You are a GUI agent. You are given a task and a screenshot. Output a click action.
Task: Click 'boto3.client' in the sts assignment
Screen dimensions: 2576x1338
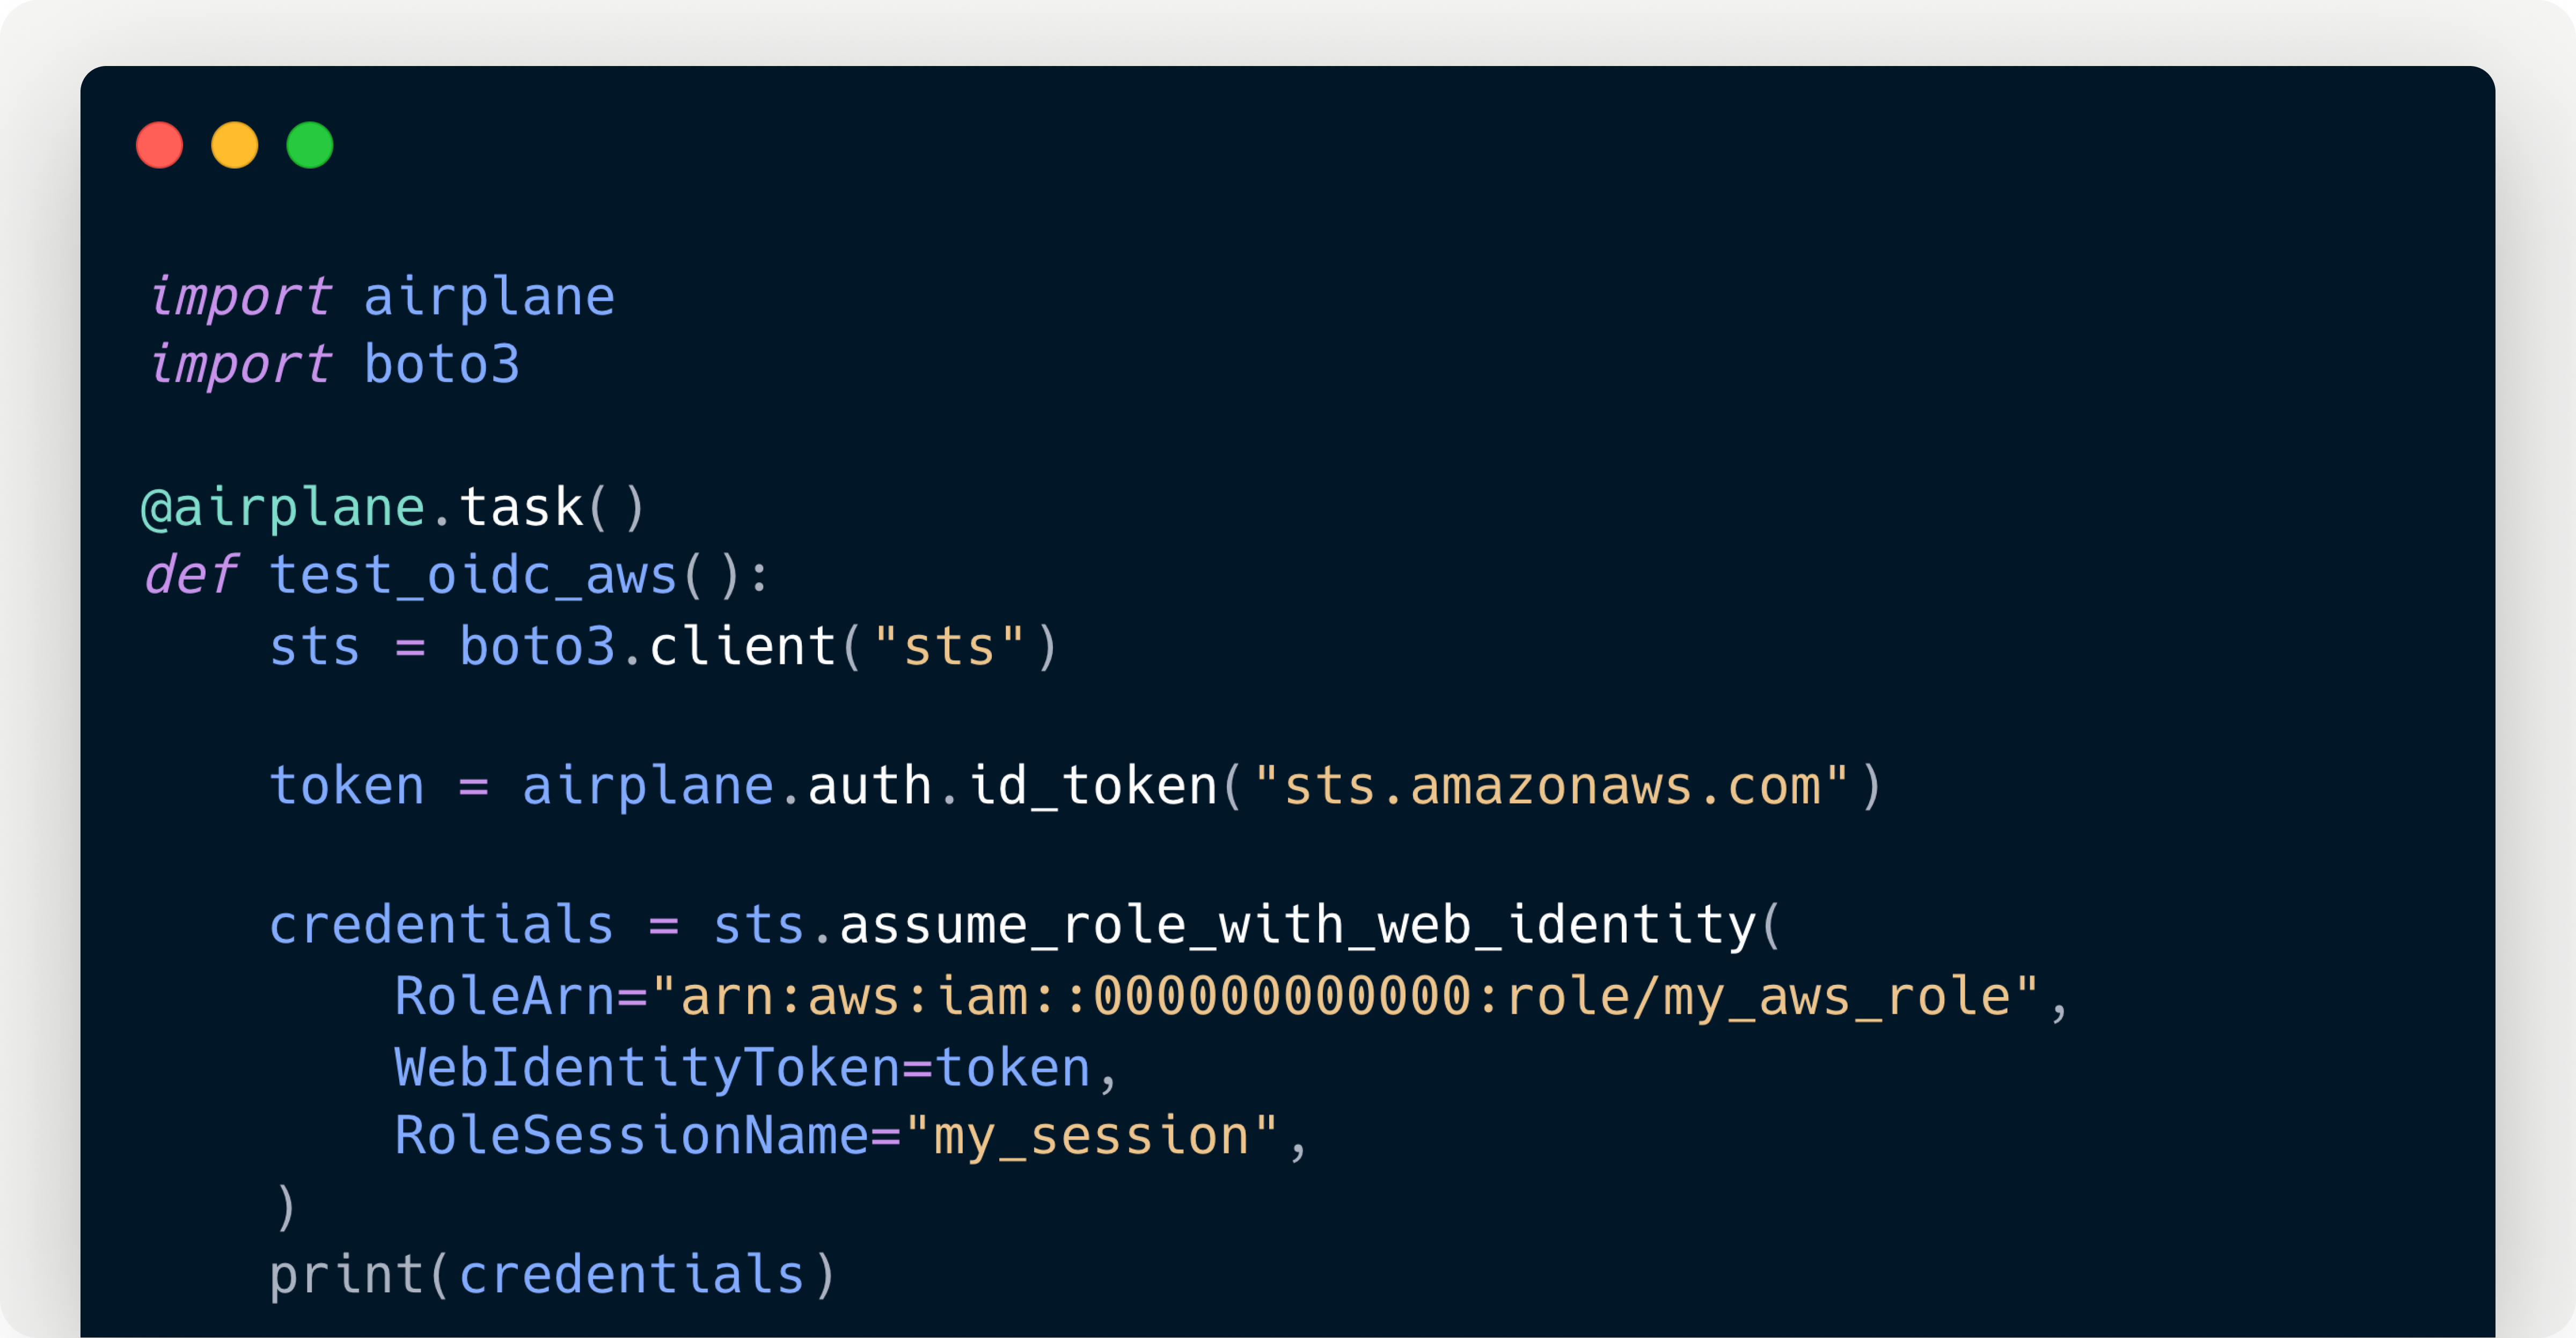coord(648,646)
